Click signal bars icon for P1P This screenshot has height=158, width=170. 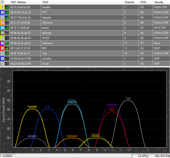(x=7, y=12)
